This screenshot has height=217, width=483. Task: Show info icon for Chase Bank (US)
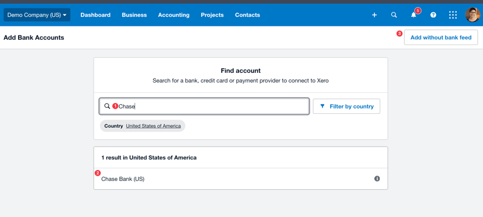[377, 178]
